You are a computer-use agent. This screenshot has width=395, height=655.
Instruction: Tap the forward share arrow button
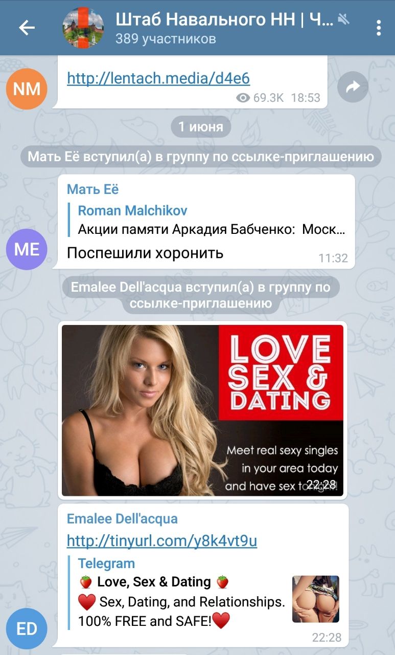coord(353,88)
